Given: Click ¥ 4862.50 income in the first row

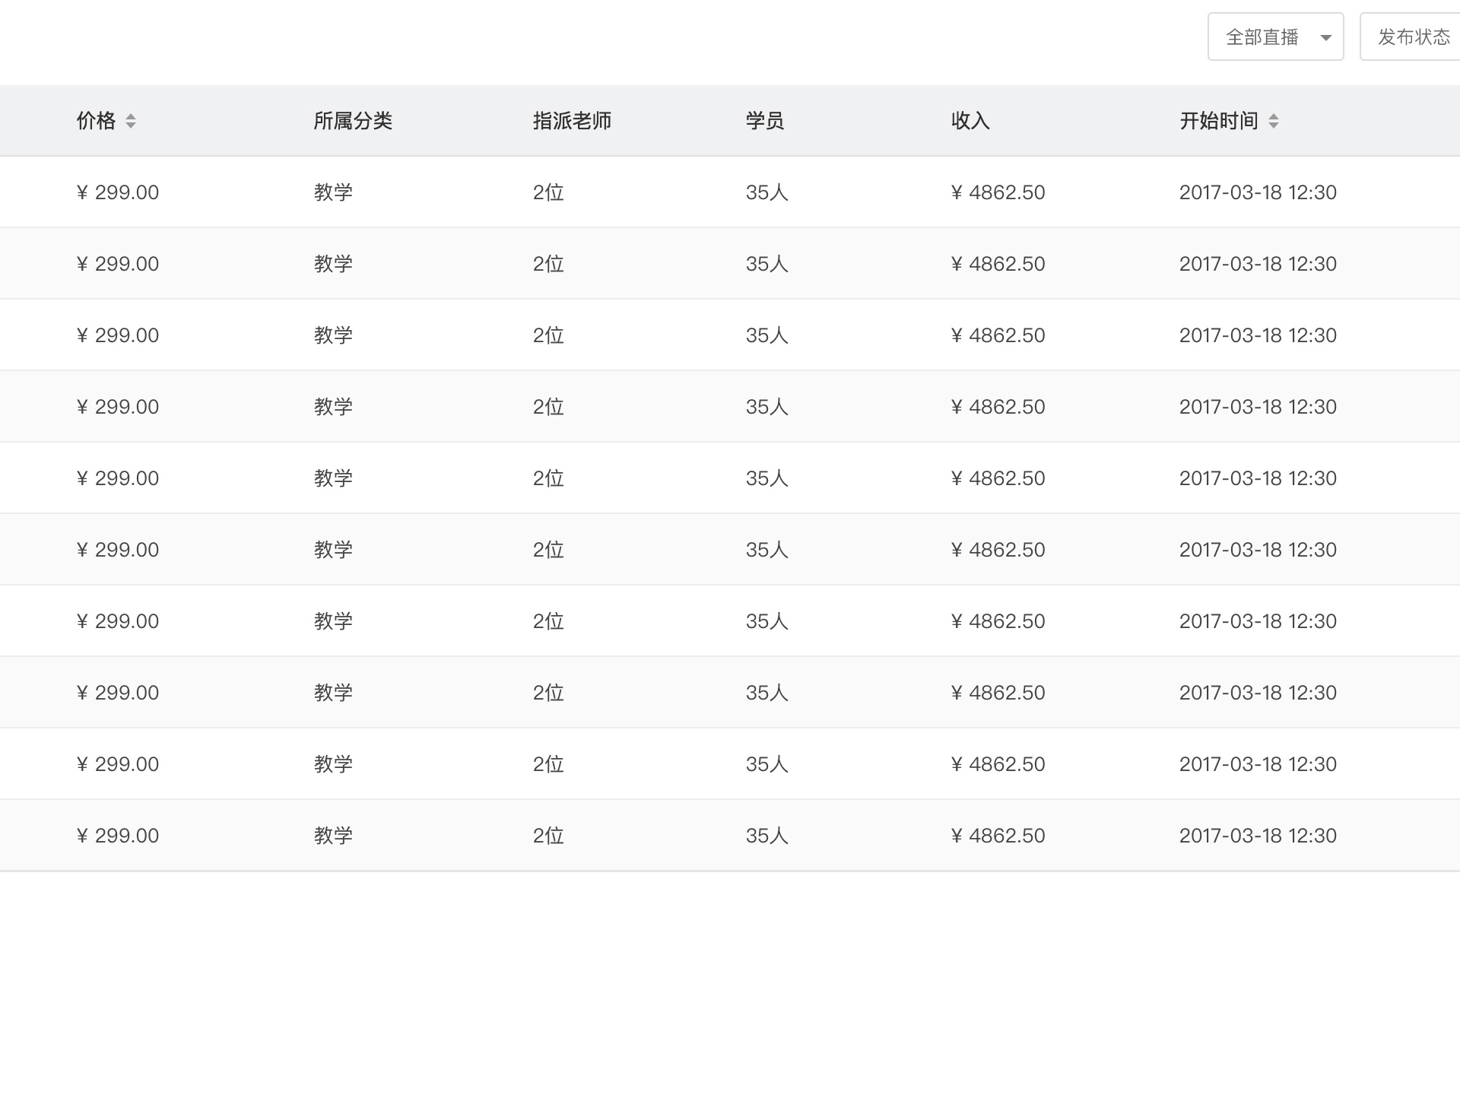Looking at the screenshot, I should (998, 192).
